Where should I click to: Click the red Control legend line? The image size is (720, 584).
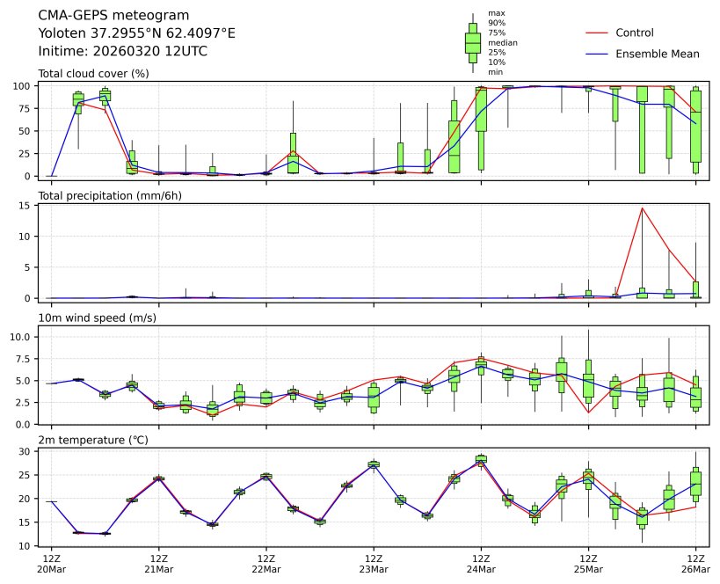point(596,33)
